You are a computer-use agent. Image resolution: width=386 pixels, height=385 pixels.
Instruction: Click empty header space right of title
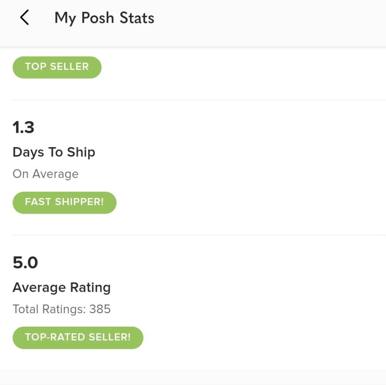point(270,18)
